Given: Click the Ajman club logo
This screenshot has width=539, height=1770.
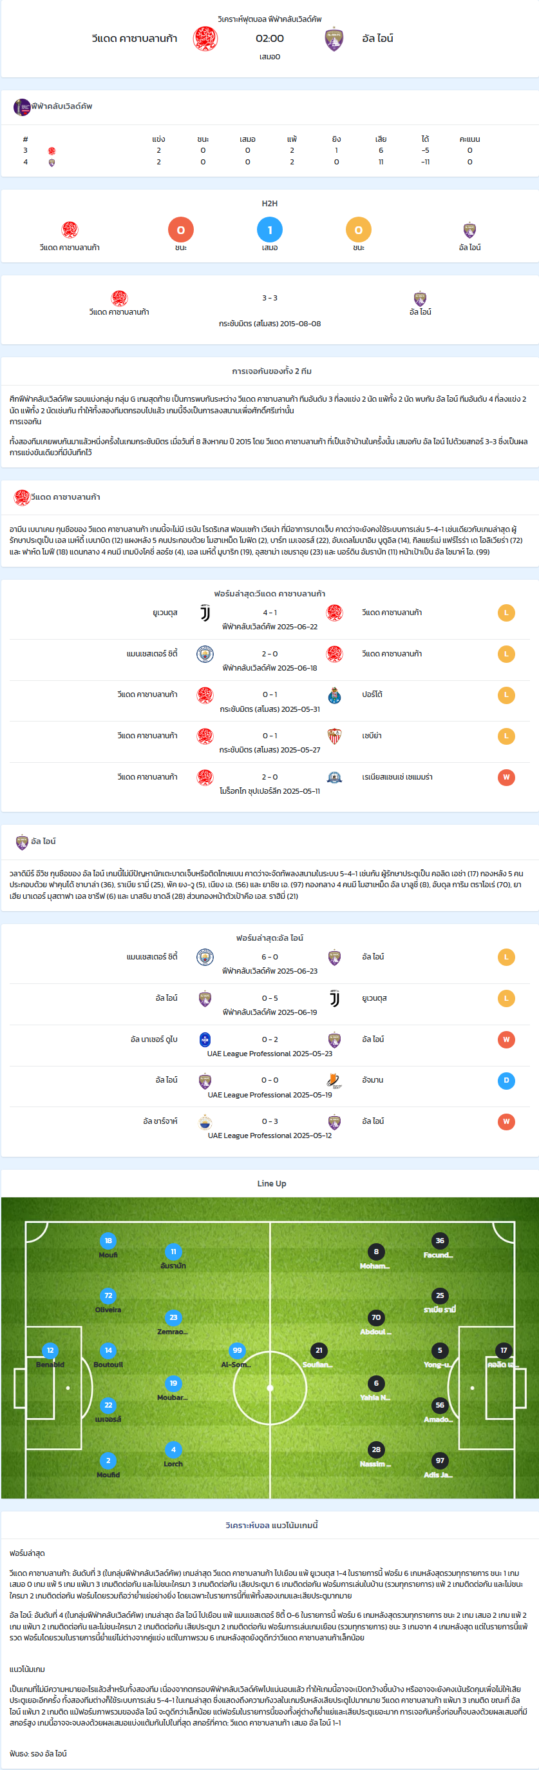Looking at the screenshot, I should tap(334, 1080).
